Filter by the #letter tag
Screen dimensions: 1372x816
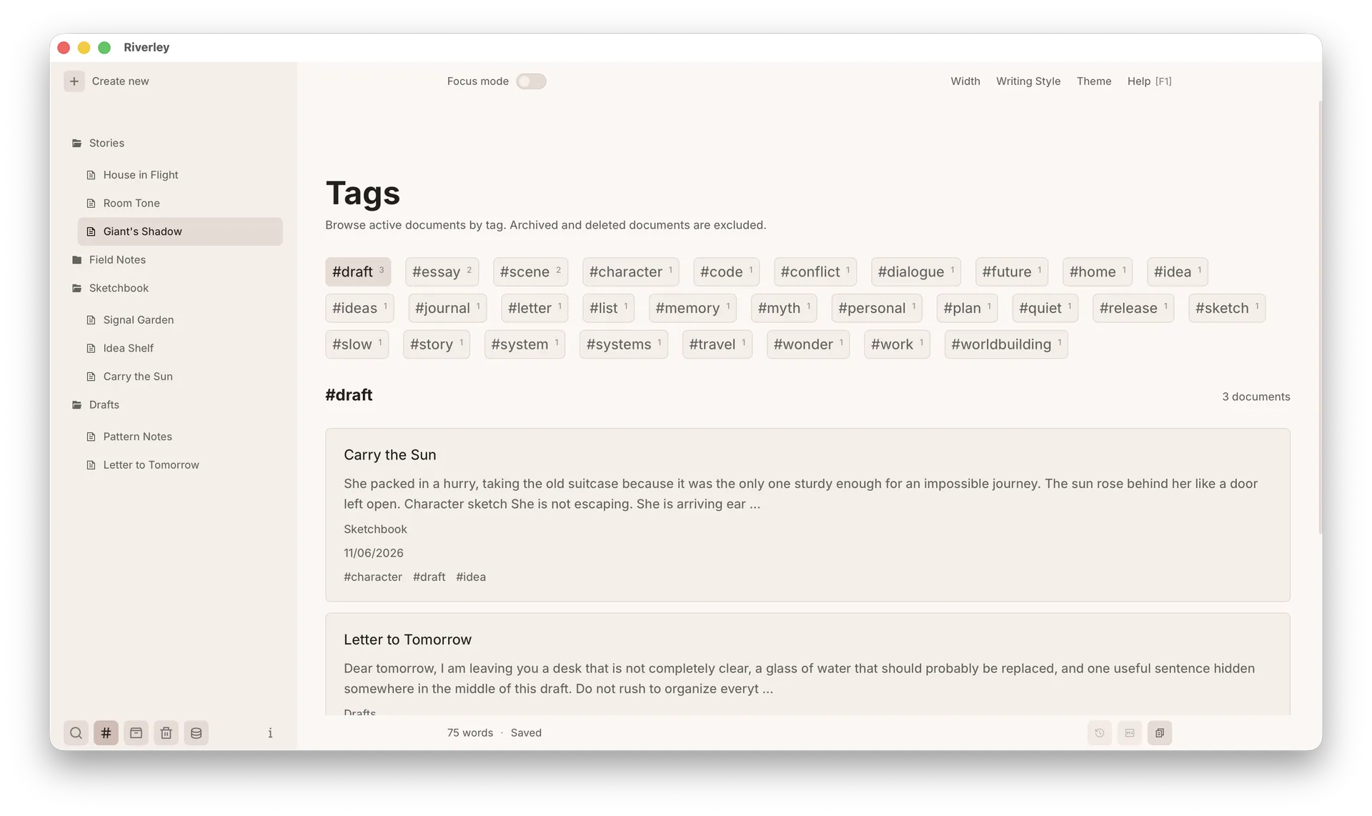pyautogui.click(x=535, y=309)
